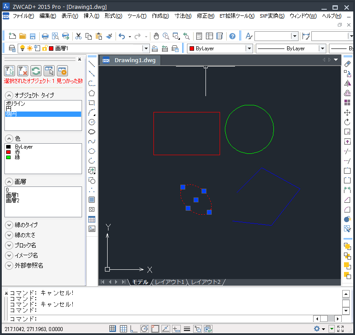Open the ByLayer color dropdown

(x=249, y=48)
